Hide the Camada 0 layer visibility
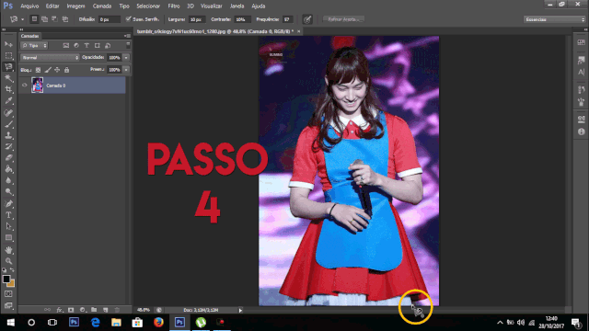Viewport: 589px width, 331px height. 25,86
